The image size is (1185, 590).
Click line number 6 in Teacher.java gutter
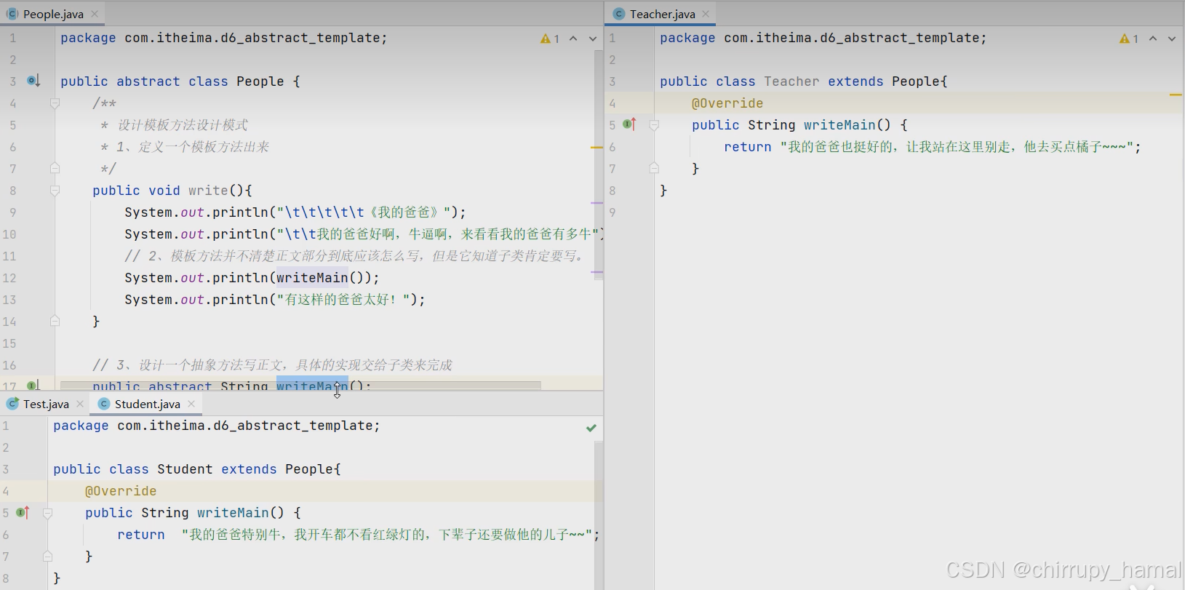tap(613, 147)
